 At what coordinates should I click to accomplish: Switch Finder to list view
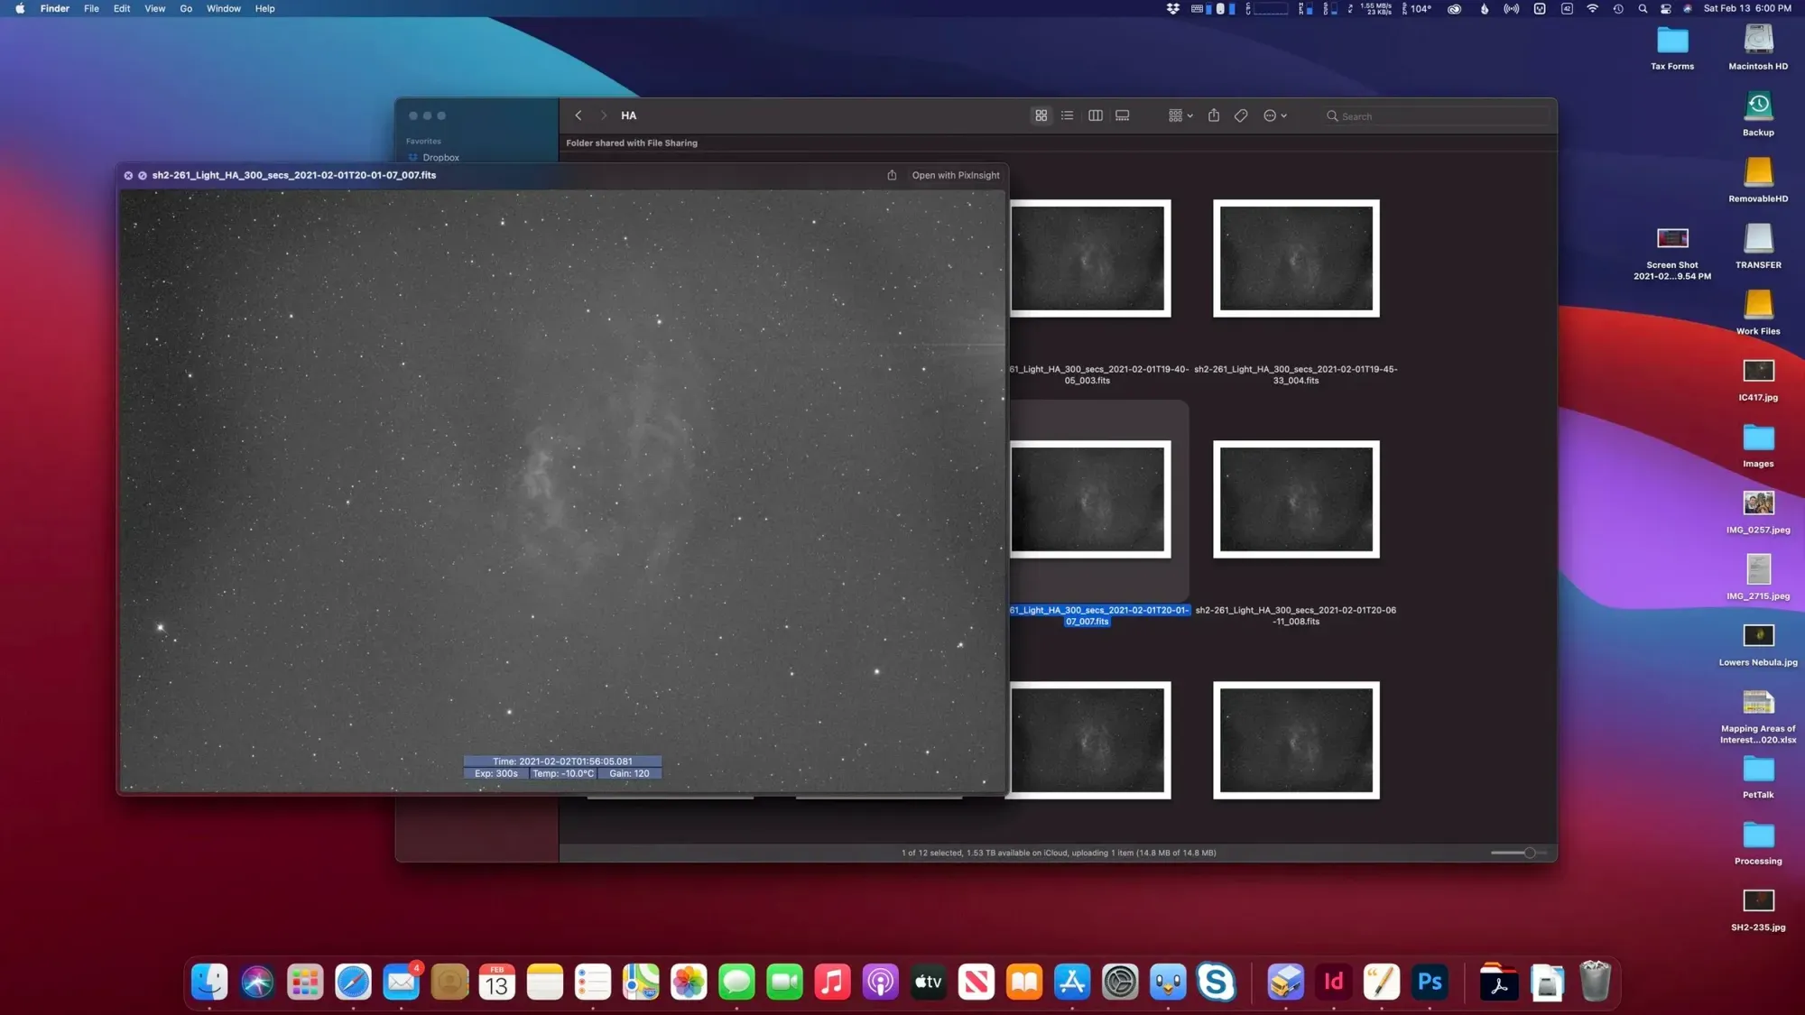[1067, 115]
